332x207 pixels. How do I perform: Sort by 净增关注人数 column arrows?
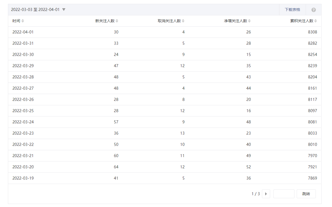click(x=250, y=21)
